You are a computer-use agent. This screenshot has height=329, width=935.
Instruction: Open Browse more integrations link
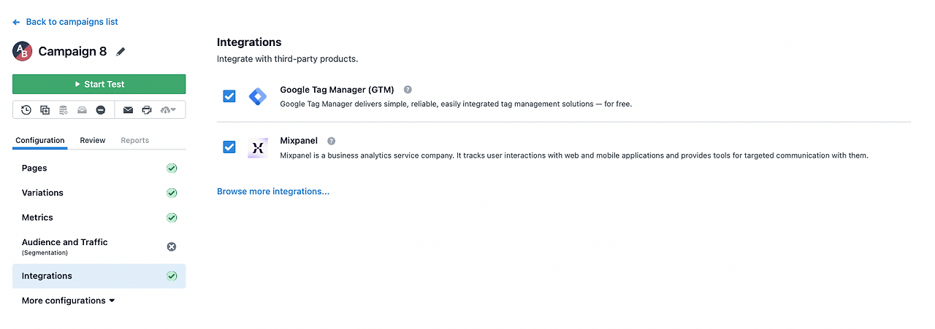pyautogui.click(x=273, y=191)
